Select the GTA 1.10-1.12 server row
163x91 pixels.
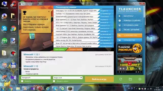point(84,22)
